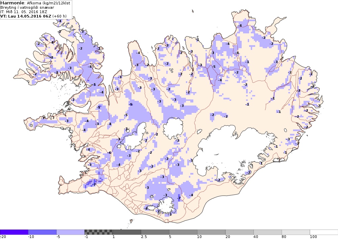Click the medium blue -10 to -5 legend swatch
Screen dimensions: 338x239
tap(42, 232)
